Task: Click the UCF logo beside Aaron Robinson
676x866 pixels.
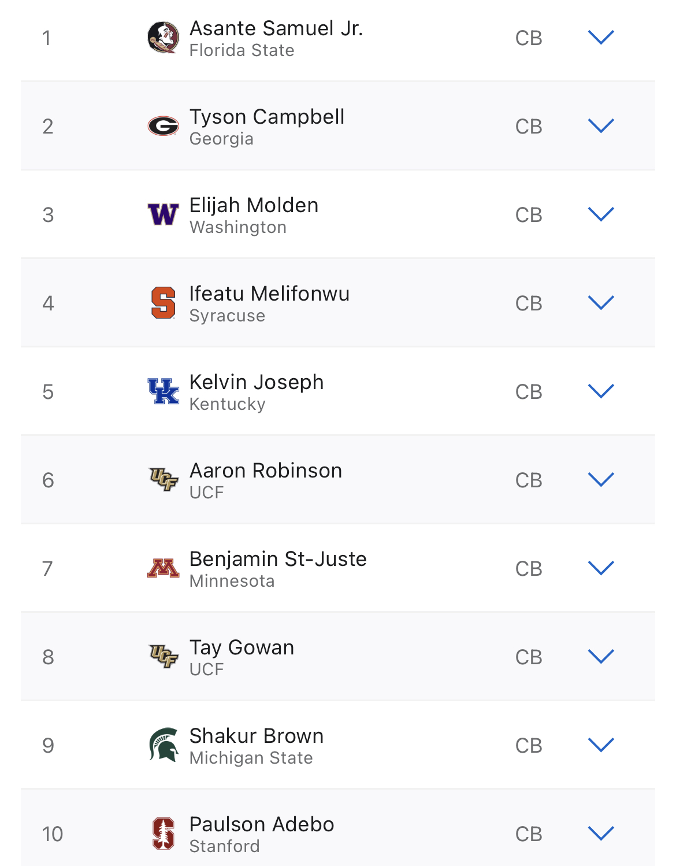Action: point(163,480)
